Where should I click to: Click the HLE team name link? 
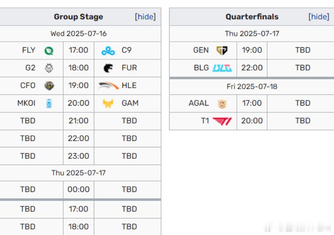[x=129, y=86]
